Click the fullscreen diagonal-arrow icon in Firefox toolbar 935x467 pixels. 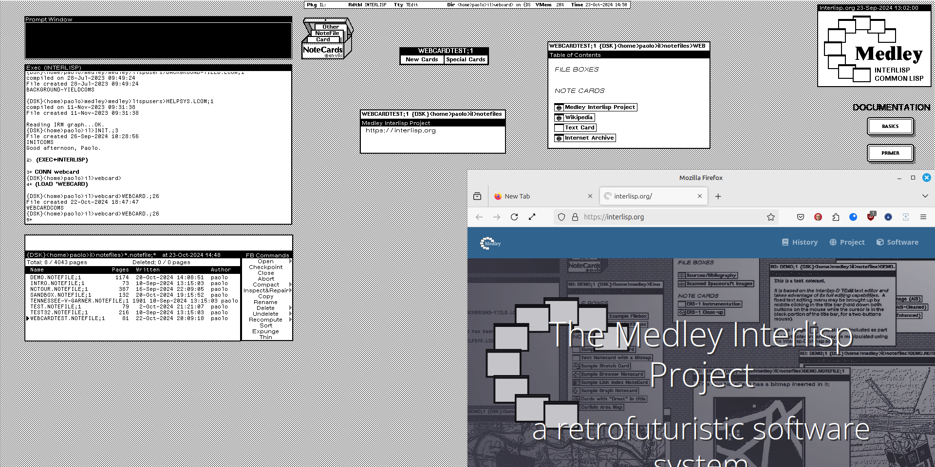(x=532, y=217)
